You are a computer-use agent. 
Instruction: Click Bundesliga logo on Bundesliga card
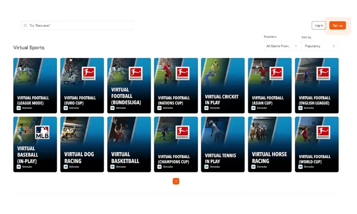136,73
